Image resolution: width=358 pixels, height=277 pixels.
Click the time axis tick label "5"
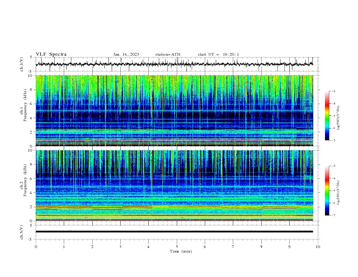[x=177, y=247]
